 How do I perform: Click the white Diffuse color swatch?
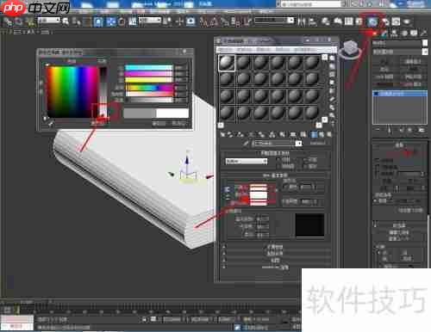[259, 195]
